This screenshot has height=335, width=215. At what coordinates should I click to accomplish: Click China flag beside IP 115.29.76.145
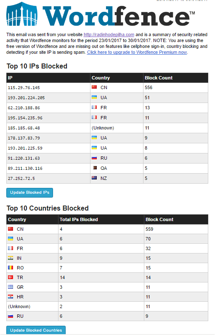tap(94, 87)
